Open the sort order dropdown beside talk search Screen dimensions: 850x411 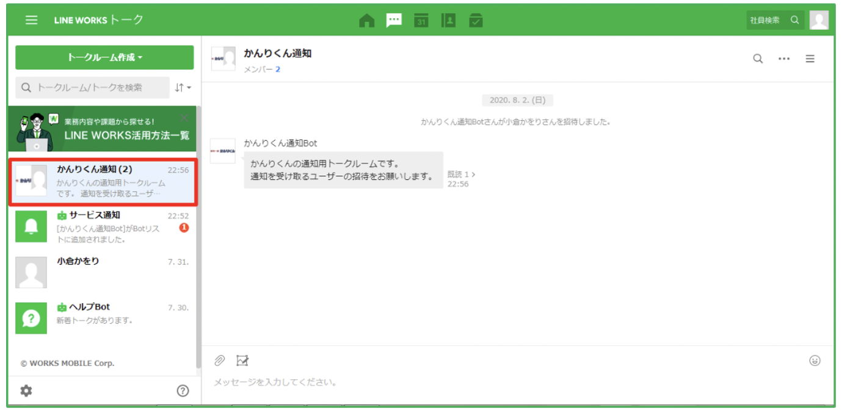[x=182, y=87]
